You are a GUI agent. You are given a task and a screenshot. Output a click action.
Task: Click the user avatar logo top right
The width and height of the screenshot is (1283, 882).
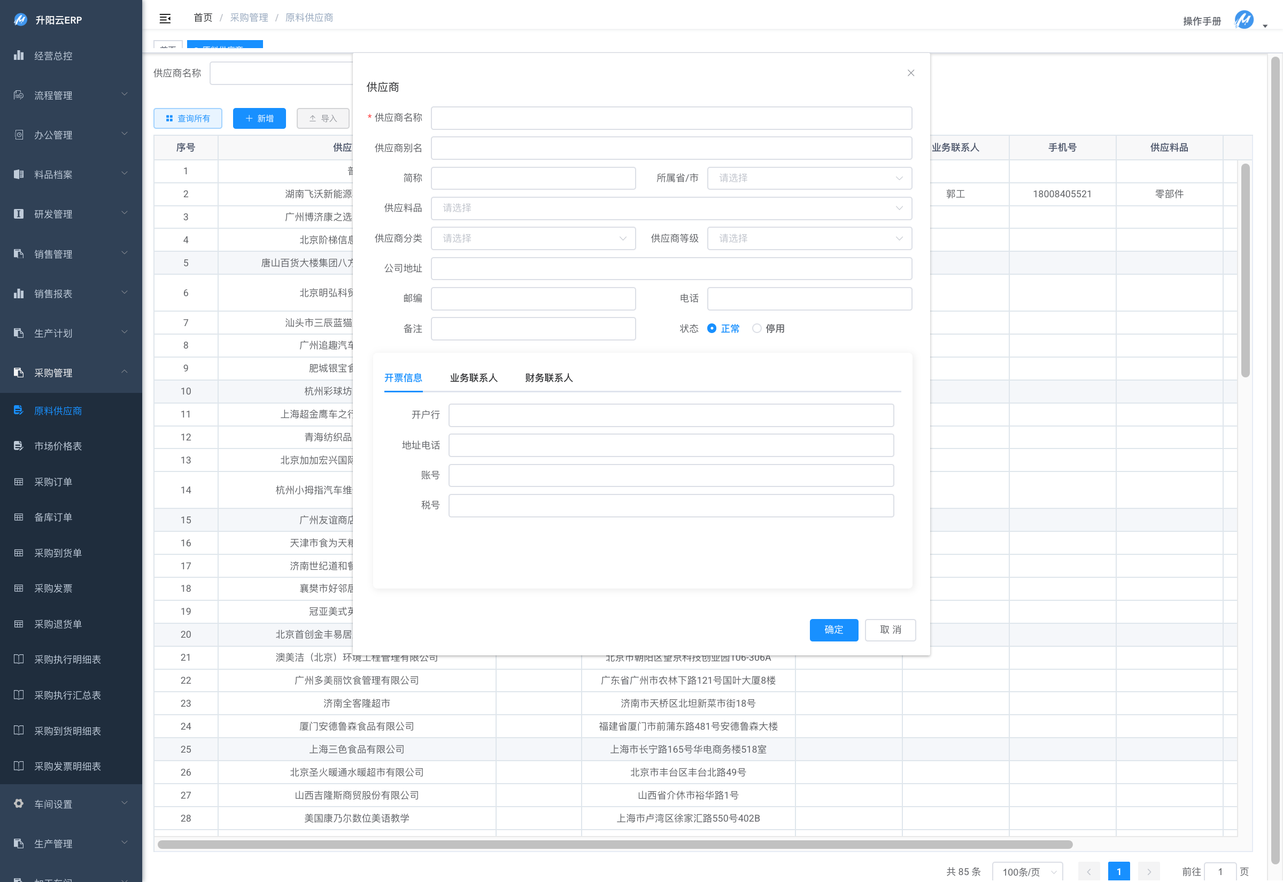click(1244, 20)
